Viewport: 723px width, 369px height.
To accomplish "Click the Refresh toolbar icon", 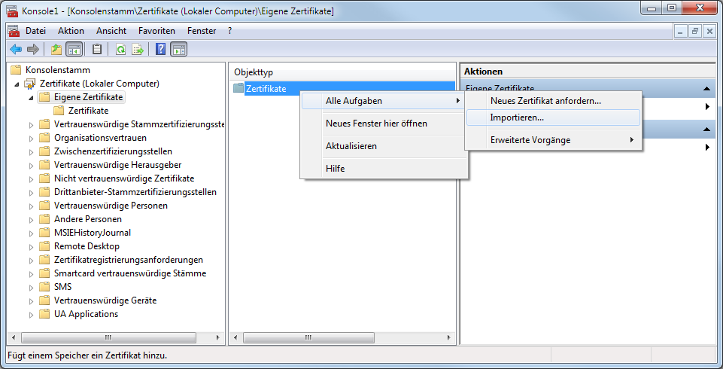I will pyautogui.click(x=120, y=50).
